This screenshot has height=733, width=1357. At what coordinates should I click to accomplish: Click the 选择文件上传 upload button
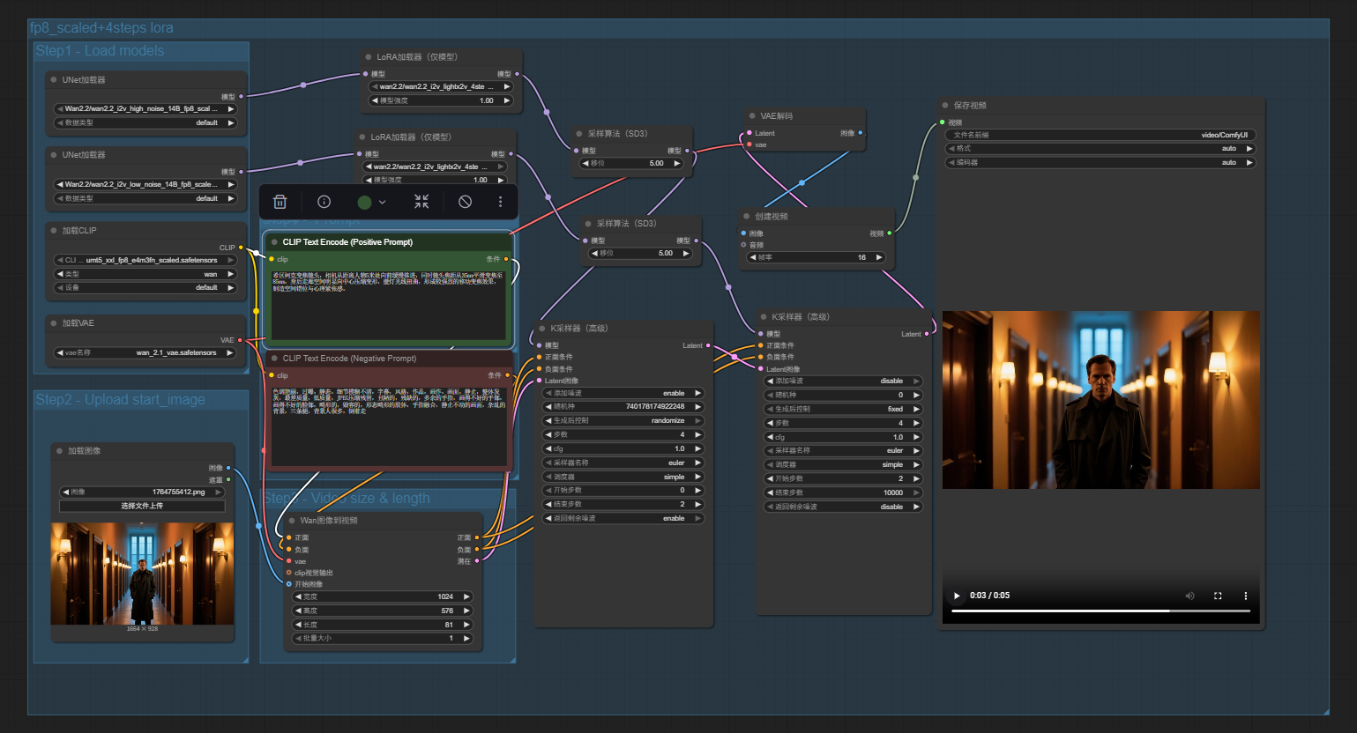tap(142, 506)
